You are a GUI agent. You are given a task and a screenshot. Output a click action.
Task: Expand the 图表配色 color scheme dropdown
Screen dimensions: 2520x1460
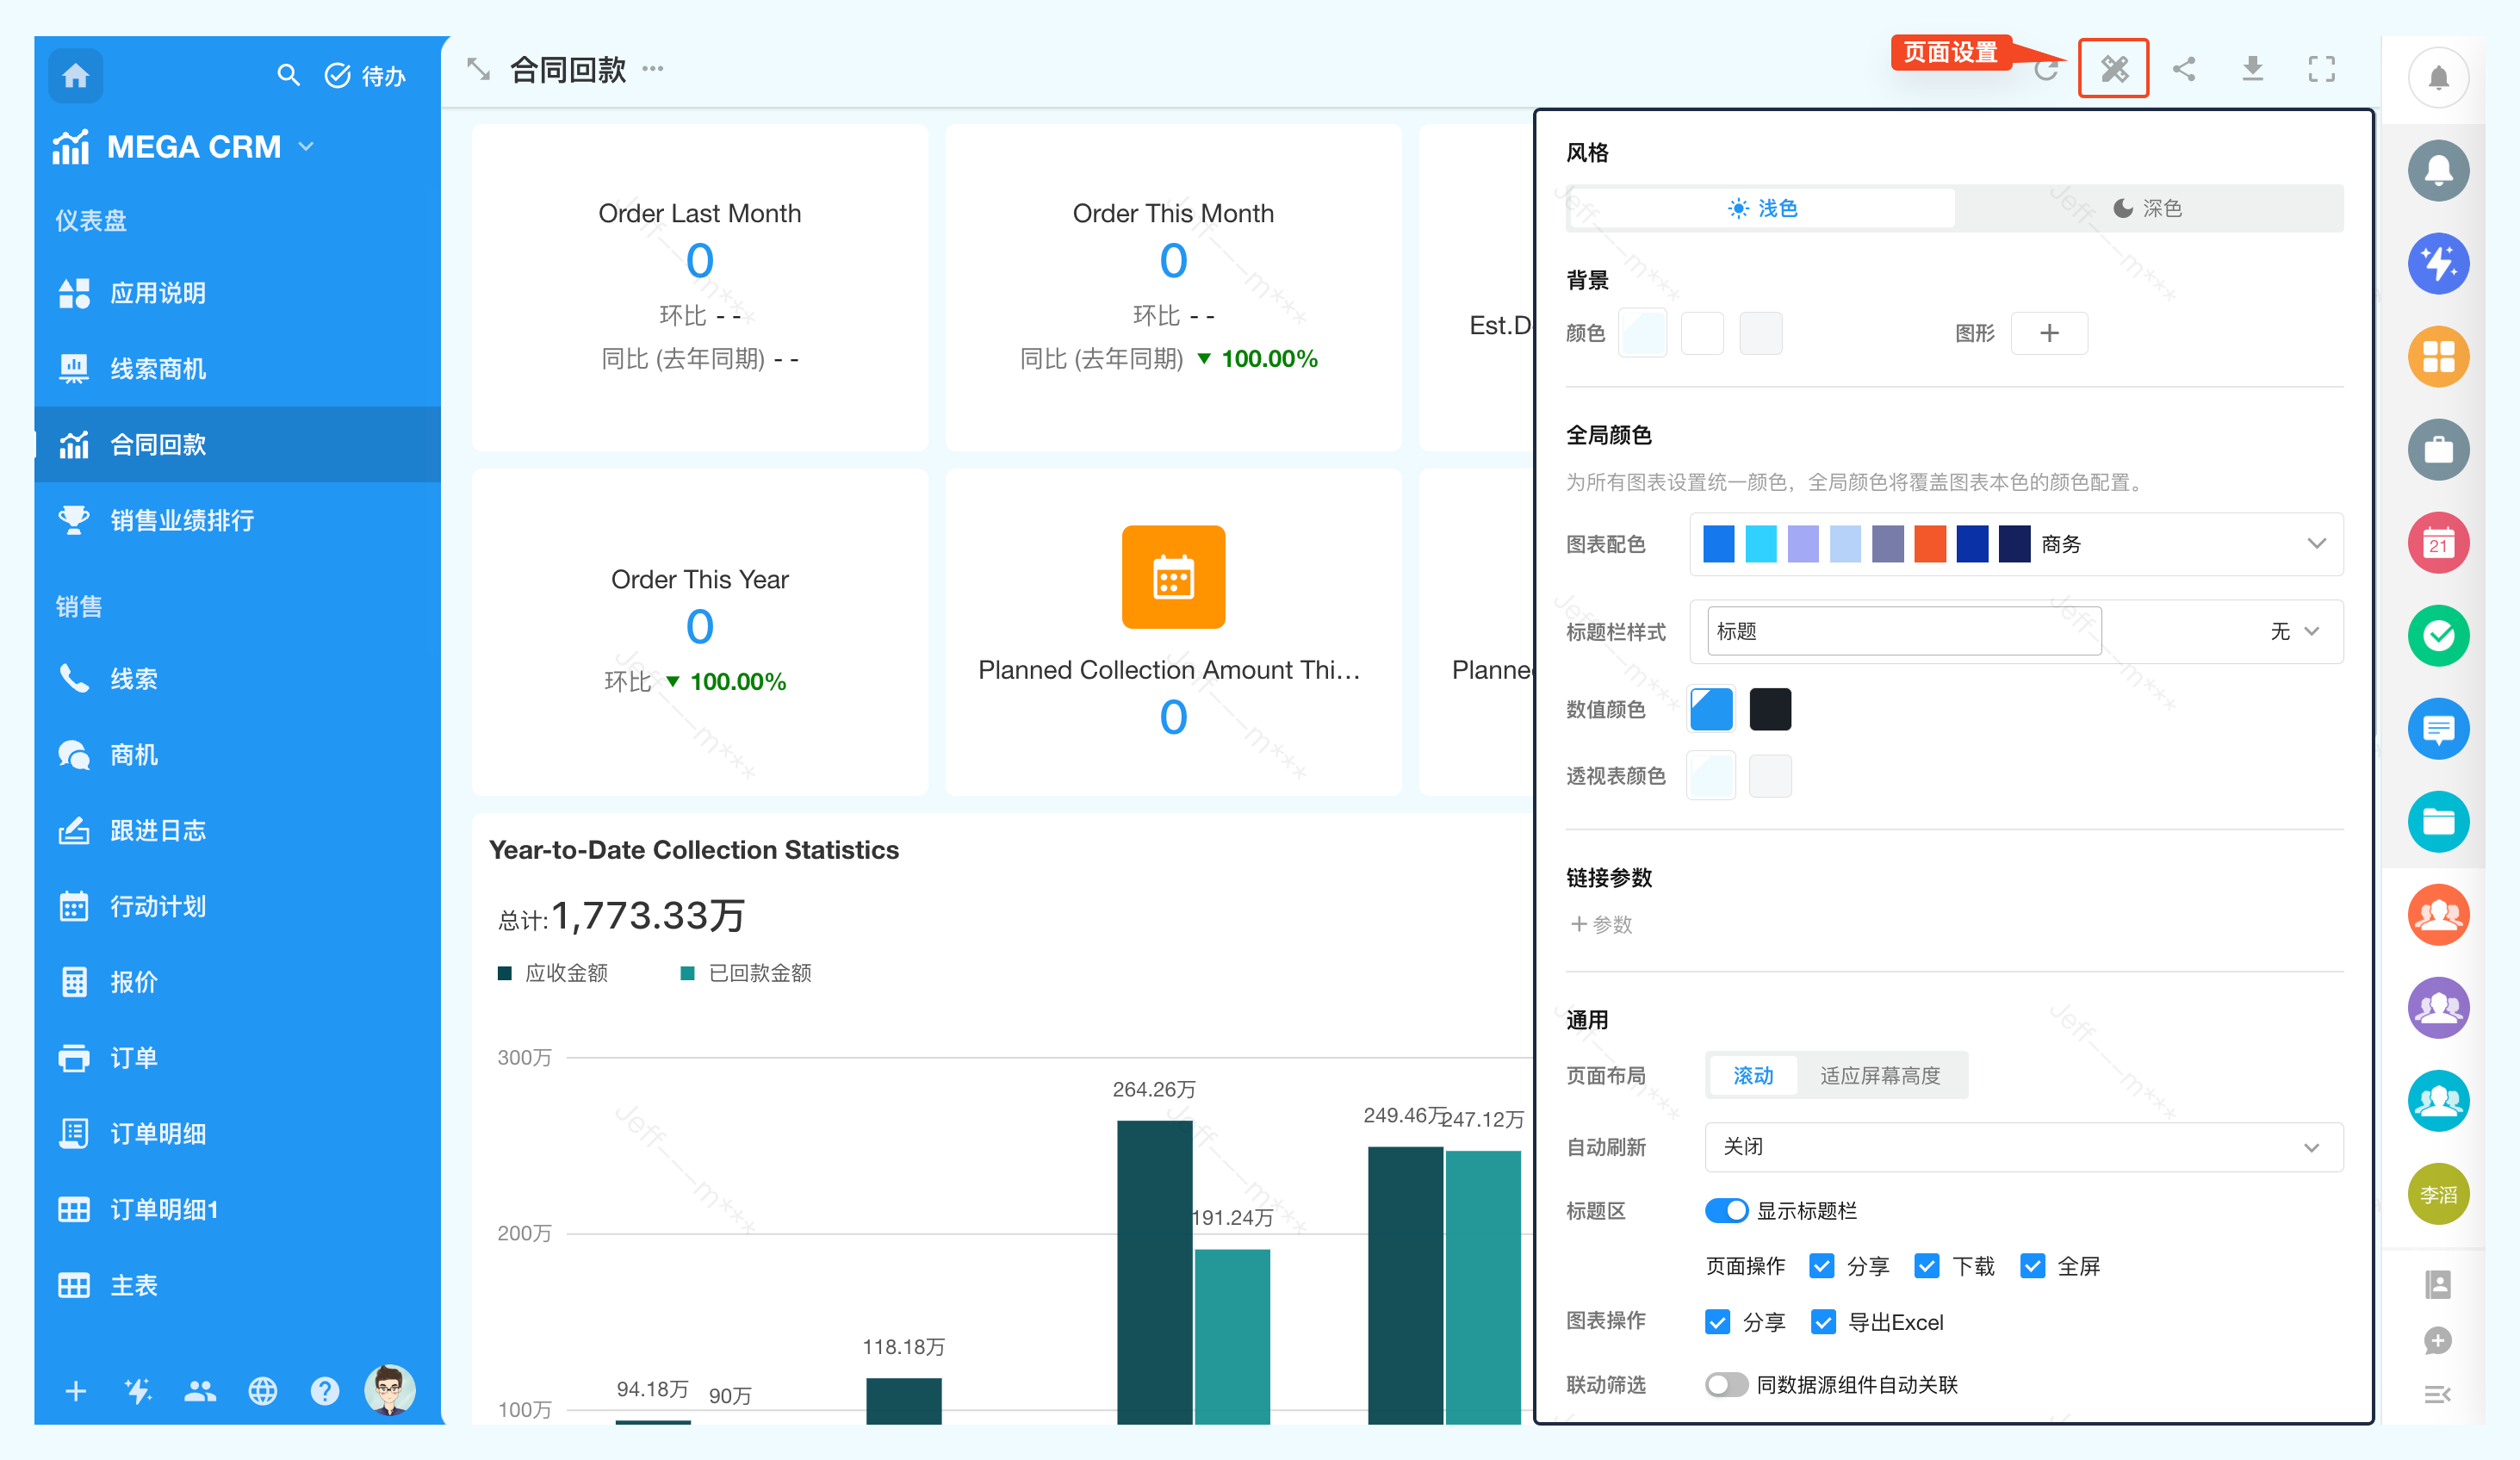[2316, 544]
